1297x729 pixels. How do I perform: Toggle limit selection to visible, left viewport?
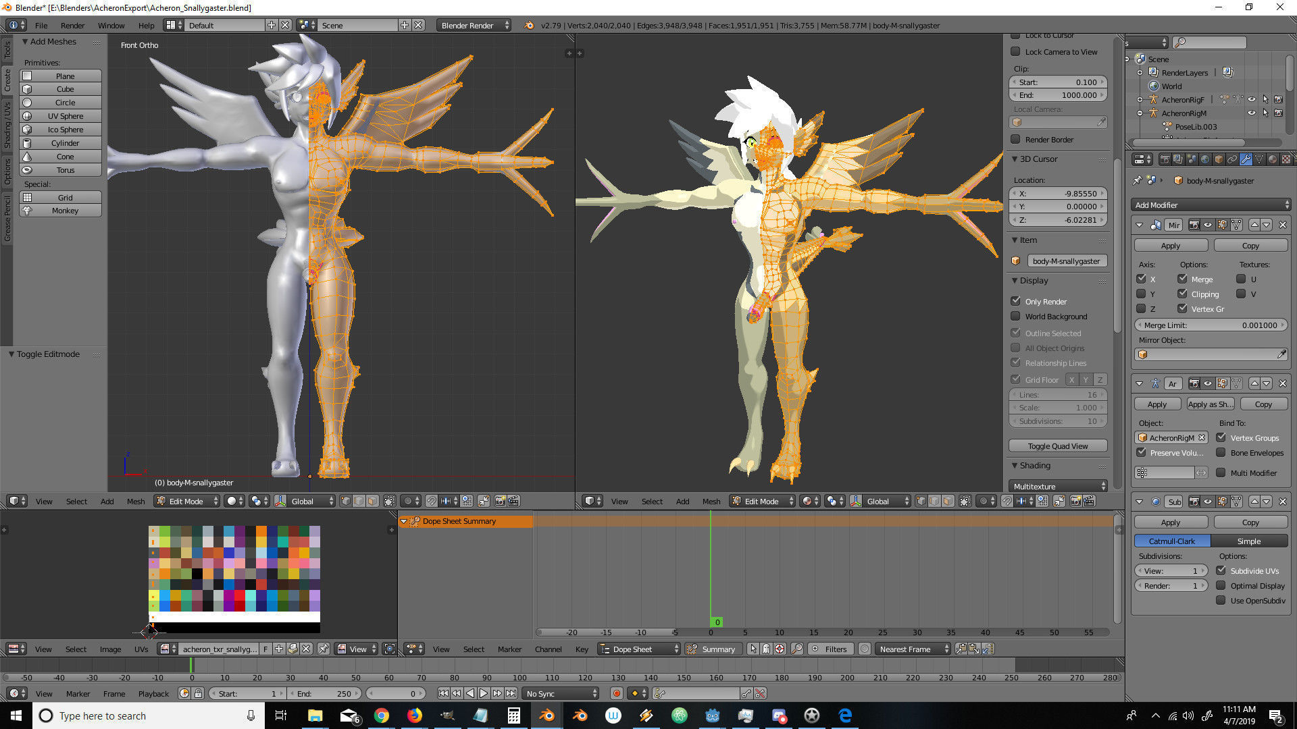(x=390, y=501)
